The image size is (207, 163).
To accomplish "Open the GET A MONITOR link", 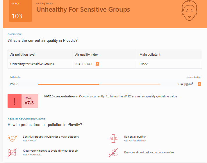I will tap(32, 155).
